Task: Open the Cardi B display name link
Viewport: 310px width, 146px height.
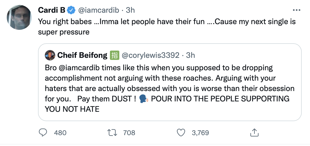Action: click(x=52, y=10)
